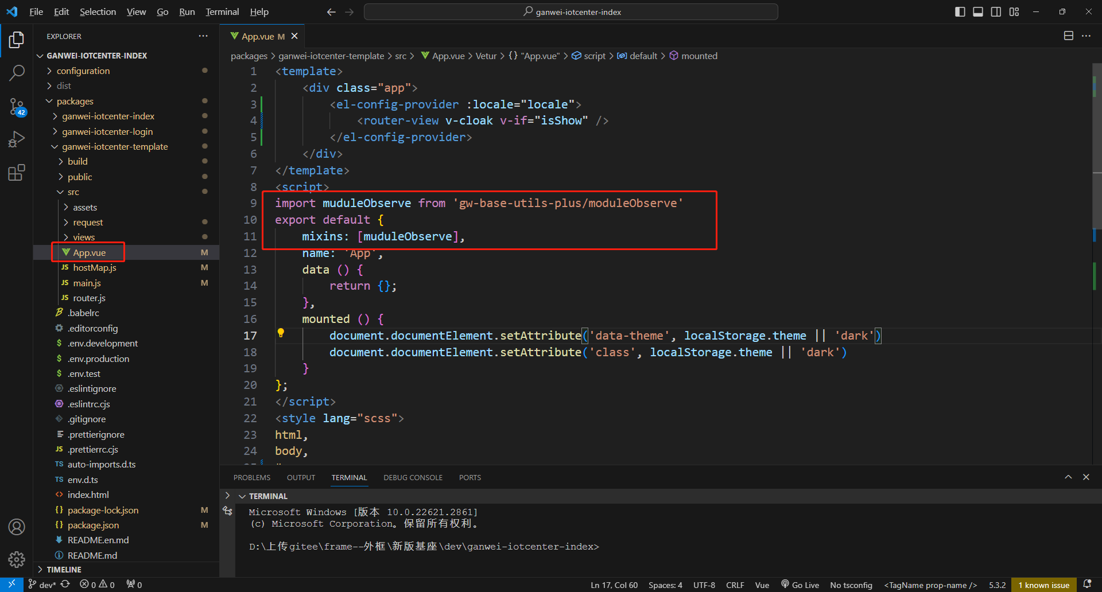Toggle the Secondary Side Bar layout button
Viewport: 1102px width, 592px height.
(996, 12)
